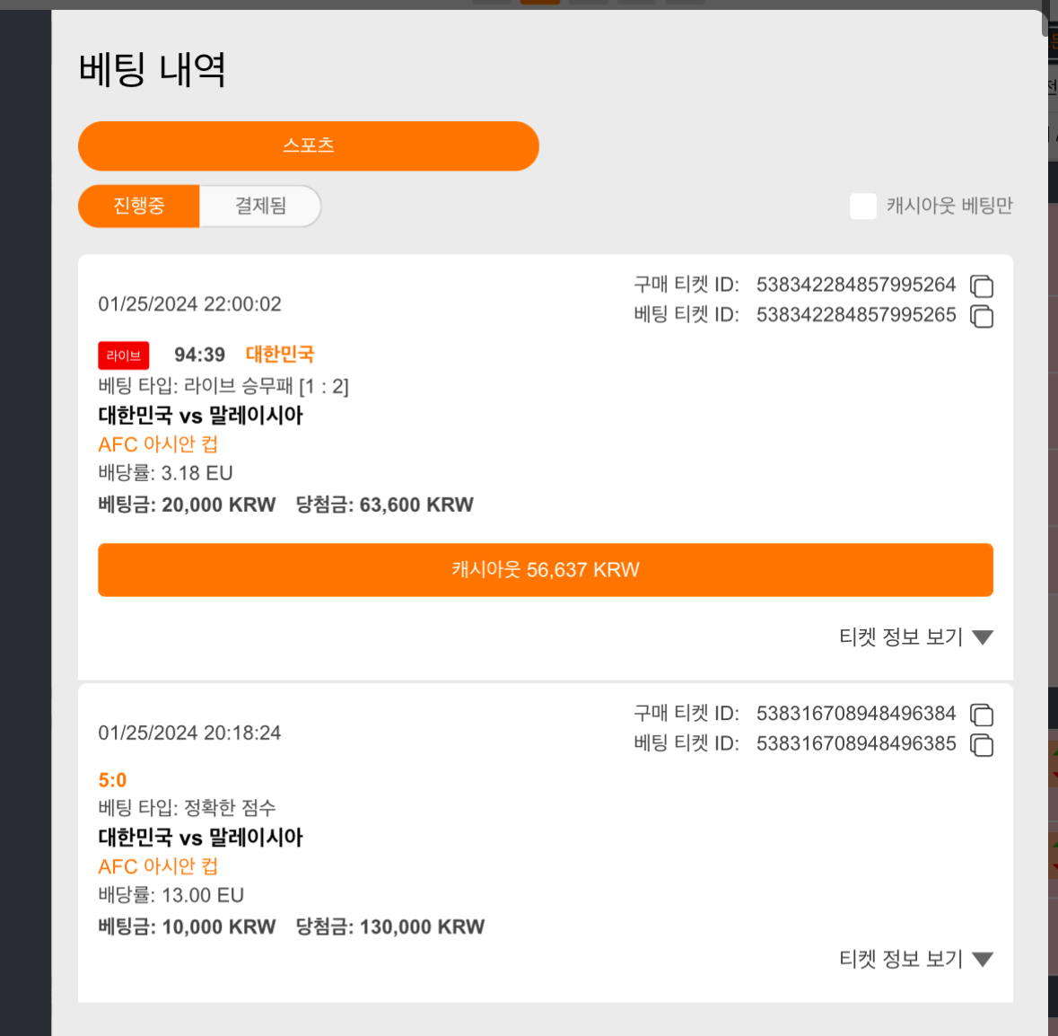The height and width of the screenshot is (1036, 1058).
Task: Switch to the 진행중 filter
Action: [139, 206]
